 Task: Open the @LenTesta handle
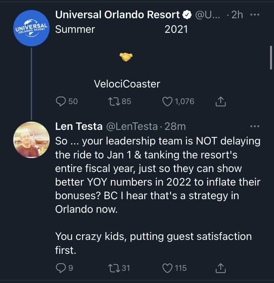click(x=131, y=126)
